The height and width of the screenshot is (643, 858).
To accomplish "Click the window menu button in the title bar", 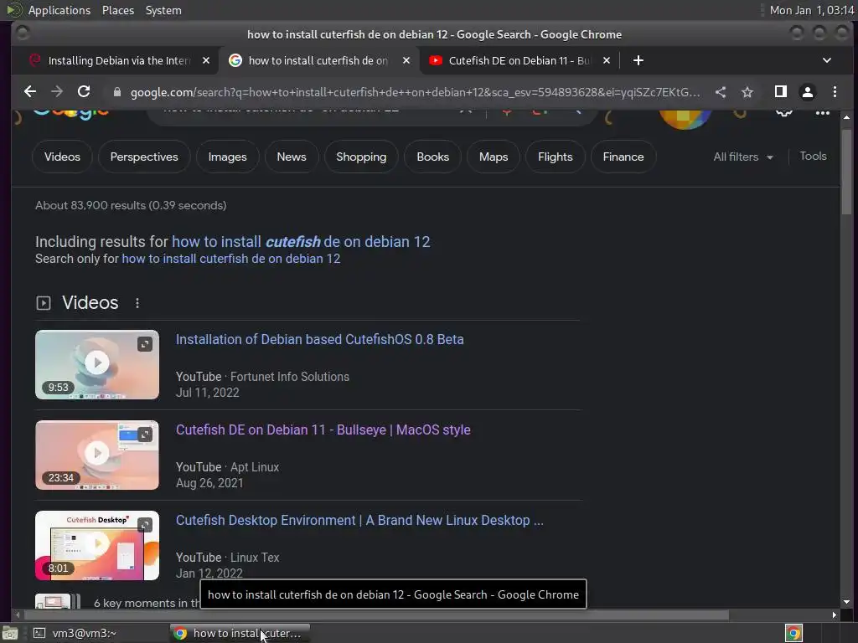I will (23, 33).
